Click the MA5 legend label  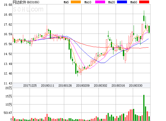[66, 2]
